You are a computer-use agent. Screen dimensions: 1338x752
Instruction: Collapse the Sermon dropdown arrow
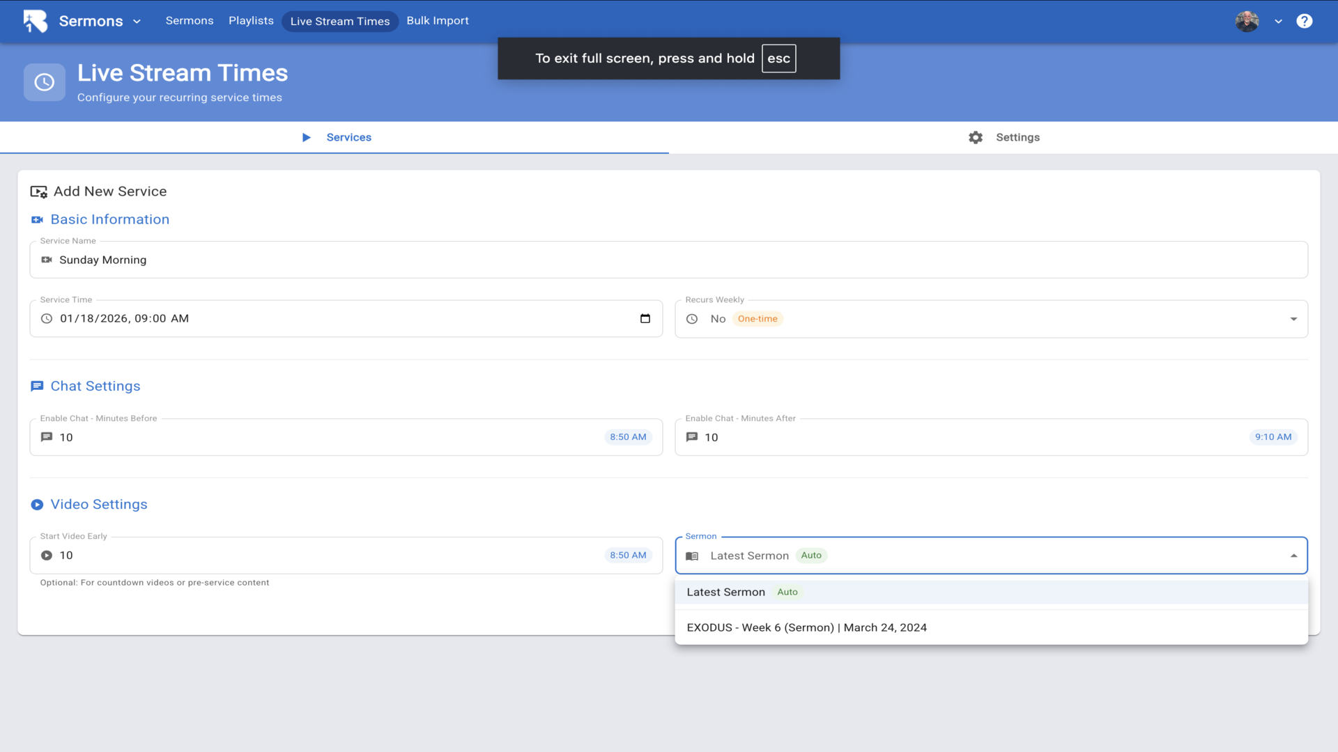(1293, 556)
